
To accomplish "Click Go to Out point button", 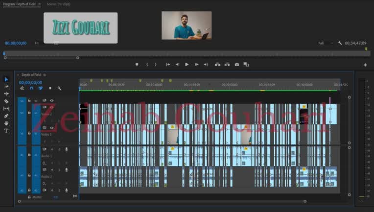I will click(206, 65).
